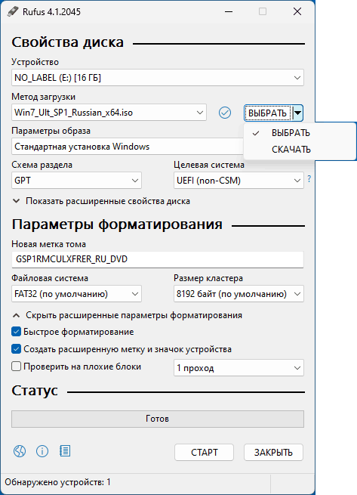This screenshot has width=357, height=495.
Task: Open the Схема раздела GPT dropdown
Action: point(77,181)
